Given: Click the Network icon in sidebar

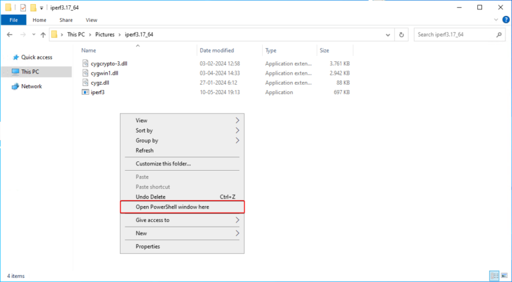Looking at the screenshot, I should click(x=15, y=87).
